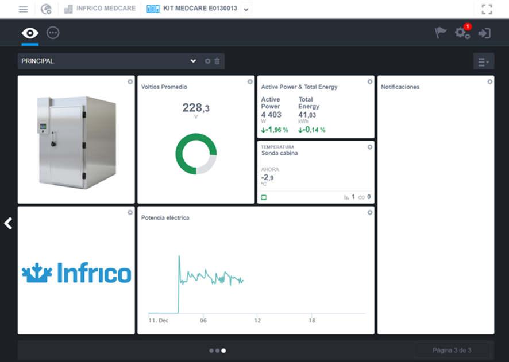Open gear settings on Active Power & Total Energy widget

[x=370, y=81]
